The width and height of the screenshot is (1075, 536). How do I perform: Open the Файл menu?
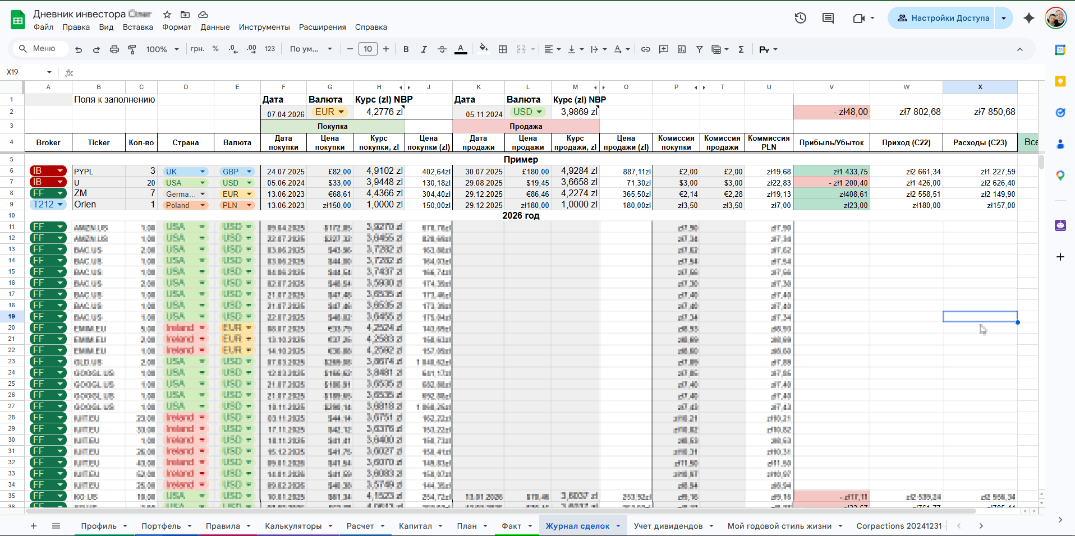[x=43, y=27]
